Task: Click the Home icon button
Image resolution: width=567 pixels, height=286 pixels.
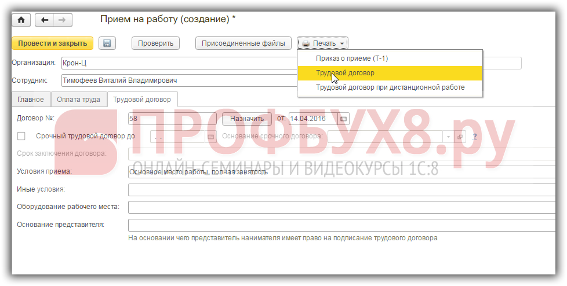Action: click(x=21, y=20)
